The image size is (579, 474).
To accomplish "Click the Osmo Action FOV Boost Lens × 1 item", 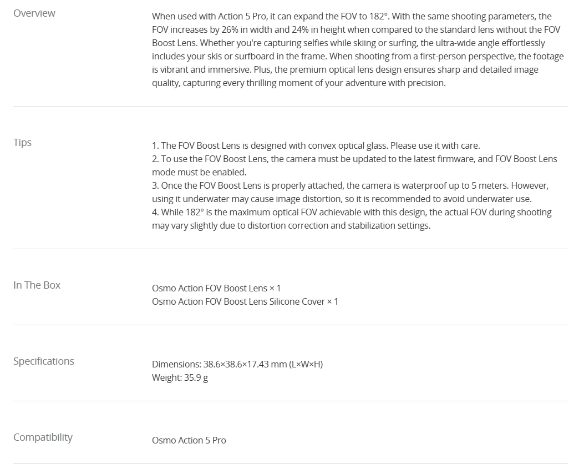I will coord(216,288).
